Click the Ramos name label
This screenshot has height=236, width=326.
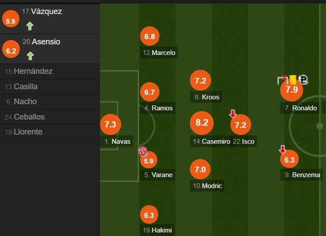161,108
